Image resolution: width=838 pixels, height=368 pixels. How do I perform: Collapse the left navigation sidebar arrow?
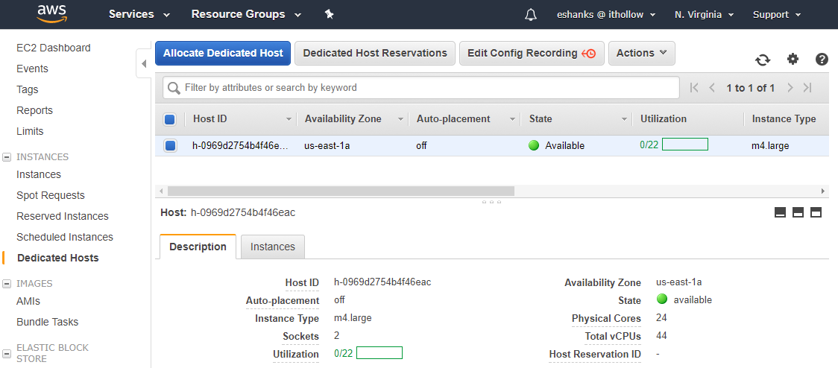(x=144, y=64)
